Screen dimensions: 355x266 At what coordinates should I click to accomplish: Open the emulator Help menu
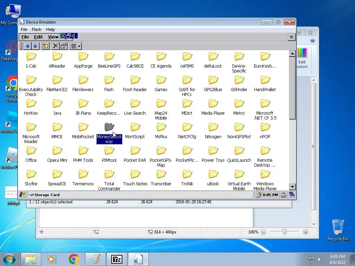(x=50, y=29)
